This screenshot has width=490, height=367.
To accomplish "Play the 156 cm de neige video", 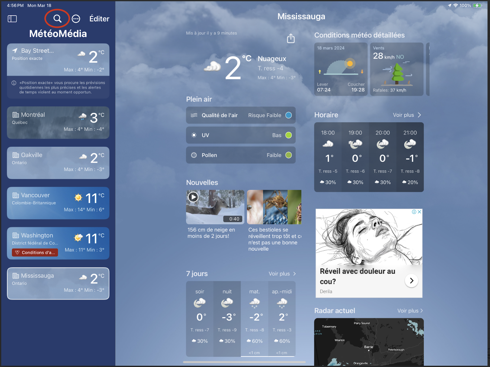I will click(193, 197).
